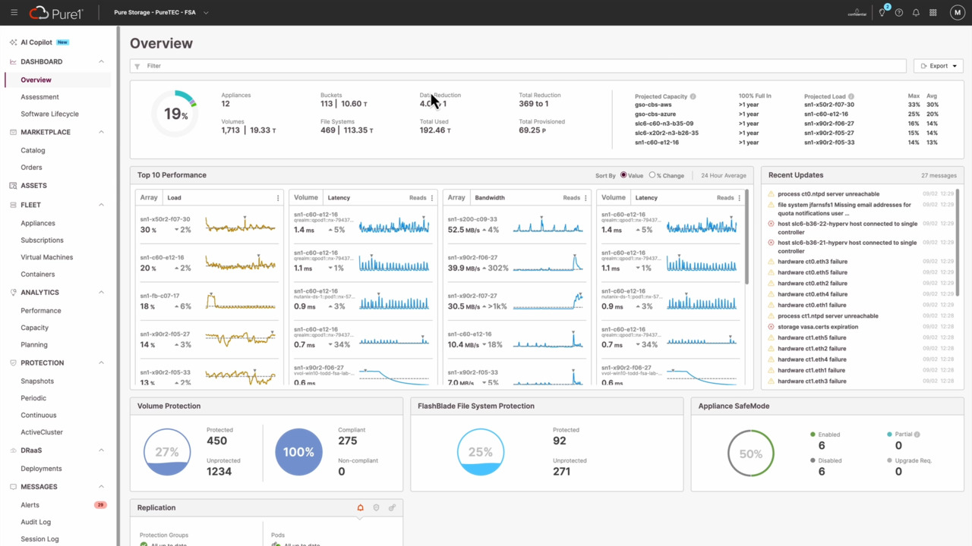The width and height of the screenshot is (972, 546).
Task: Open AI Copilot
Action: tap(36, 42)
